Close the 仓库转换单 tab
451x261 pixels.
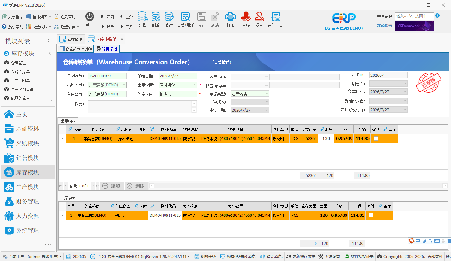pyautogui.click(x=122, y=39)
